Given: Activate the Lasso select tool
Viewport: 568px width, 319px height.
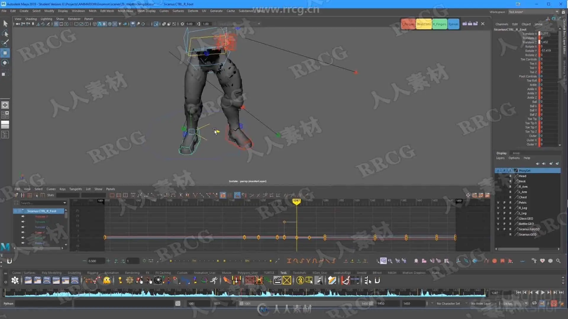Looking at the screenshot, I should [5, 33].
